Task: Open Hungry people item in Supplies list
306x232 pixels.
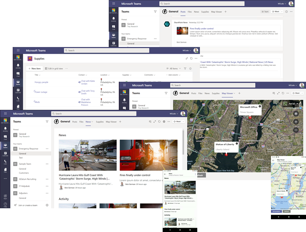Action: point(41,82)
